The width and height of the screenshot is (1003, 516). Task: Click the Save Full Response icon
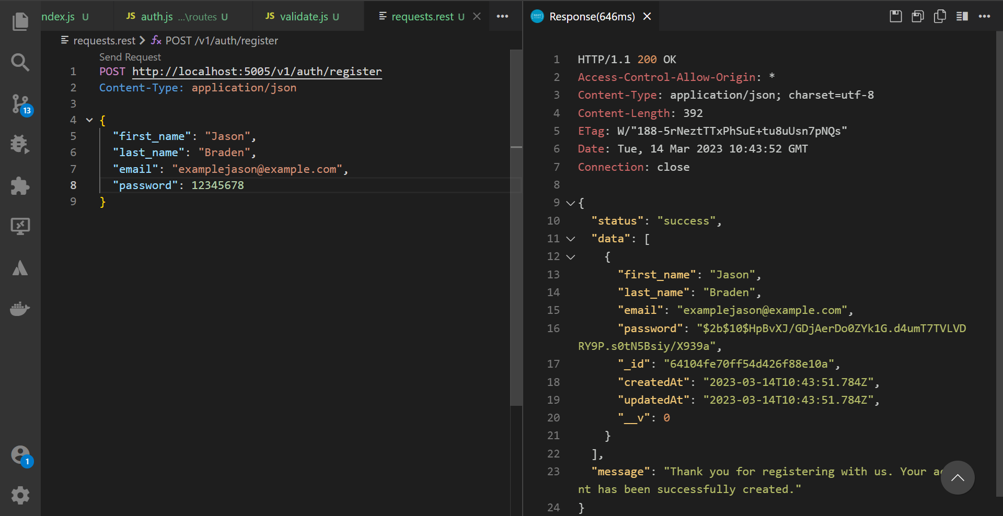895,16
